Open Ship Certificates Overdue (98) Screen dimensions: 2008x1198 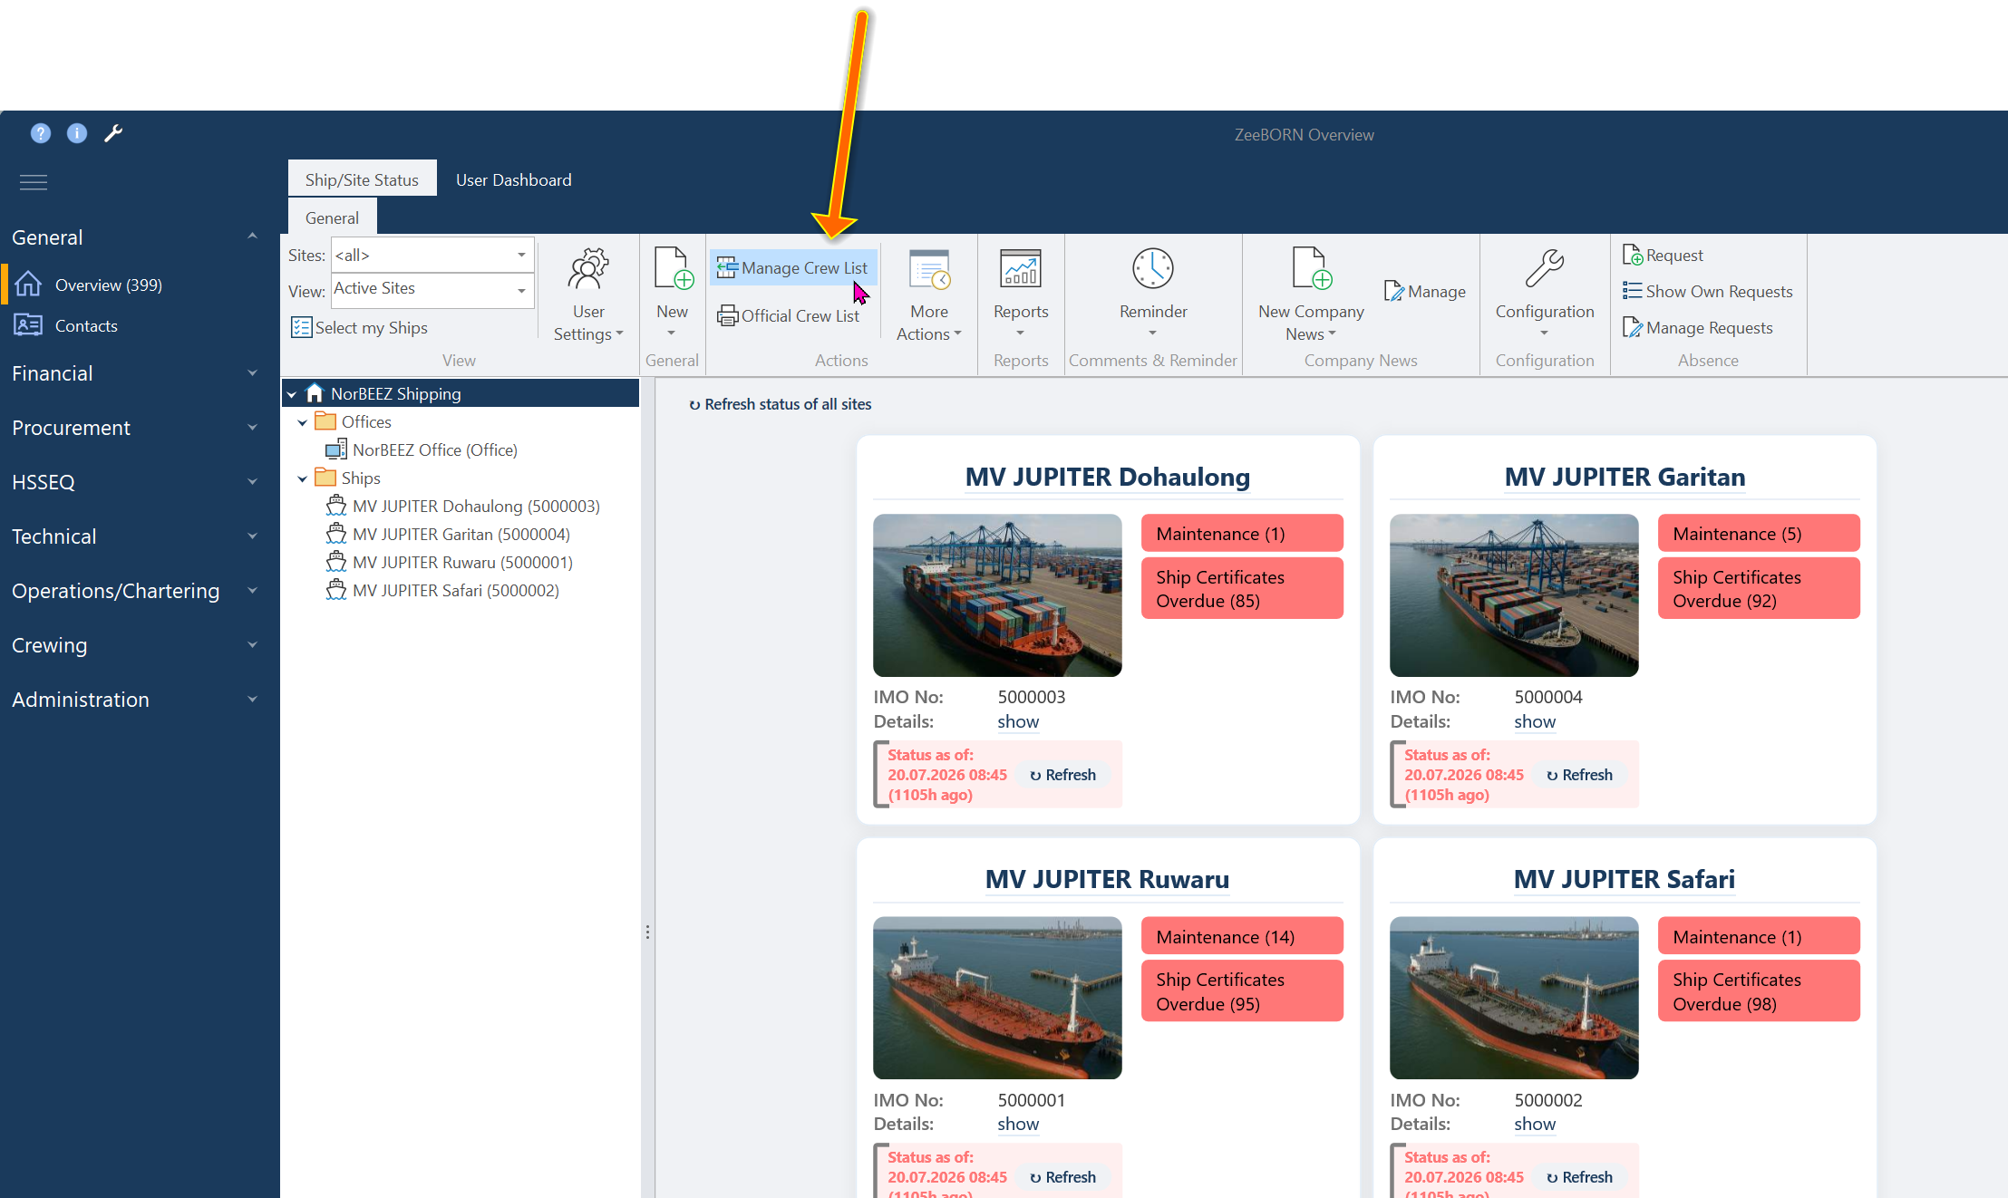(x=1759, y=991)
